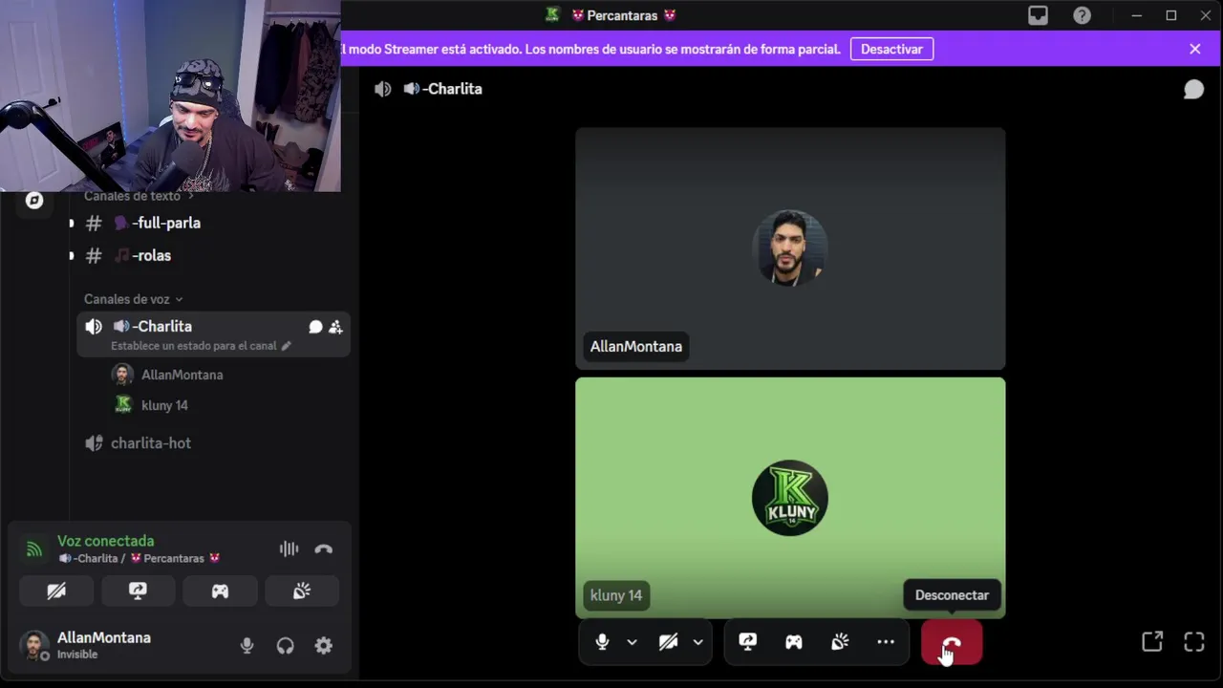The height and width of the screenshot is (688, 1223).
Task: Mute microphone in call controls
Action: click(x=602, y=642)
